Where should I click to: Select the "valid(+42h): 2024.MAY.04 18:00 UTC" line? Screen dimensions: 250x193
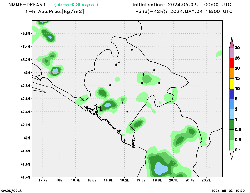pos(184,12)
